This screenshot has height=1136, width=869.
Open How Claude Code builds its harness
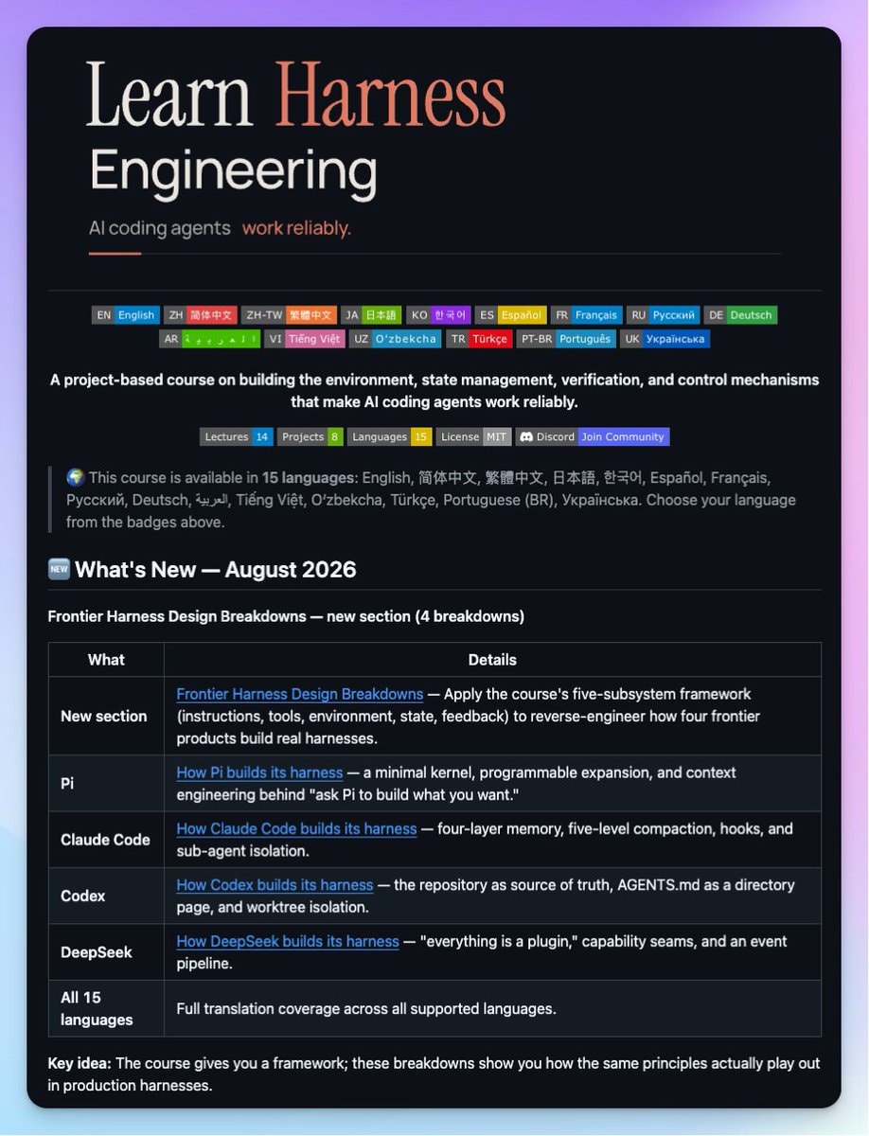pyautogui.click(x=296, y=828)
